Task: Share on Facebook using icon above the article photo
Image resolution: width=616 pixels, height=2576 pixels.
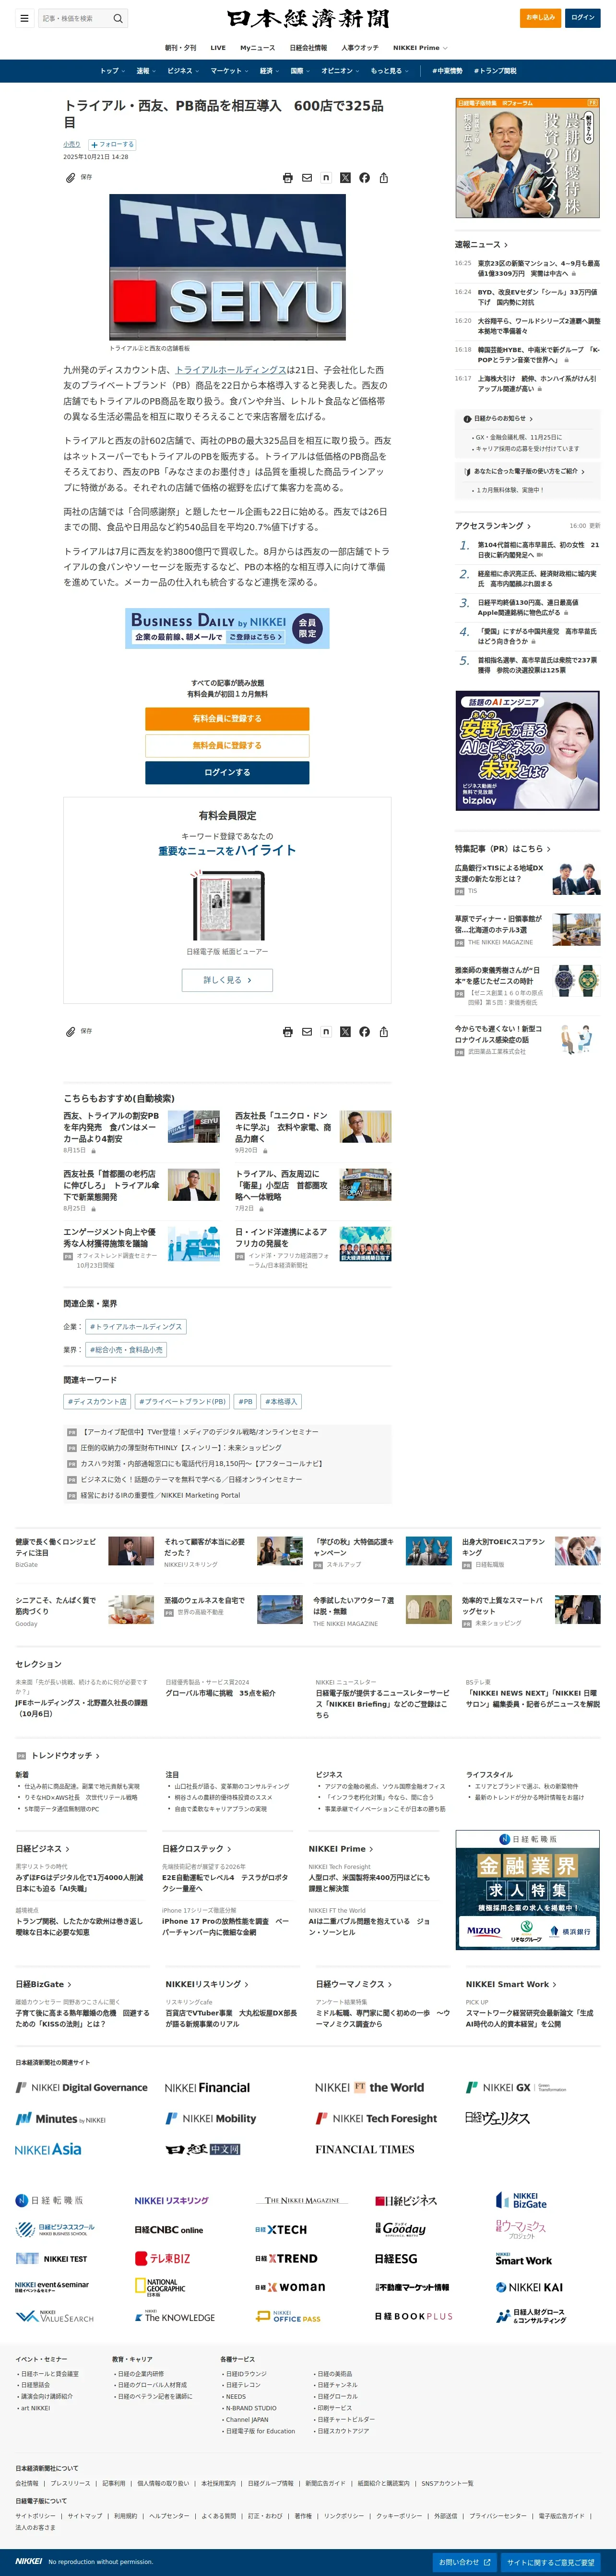Action: pos(365,178)
